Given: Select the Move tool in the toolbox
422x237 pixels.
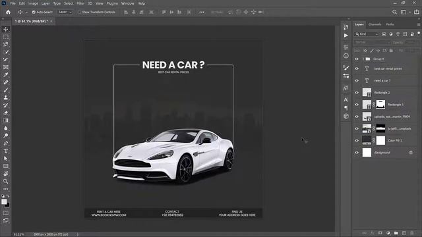Looking at the screenshot, I should [x=6, y=29].
